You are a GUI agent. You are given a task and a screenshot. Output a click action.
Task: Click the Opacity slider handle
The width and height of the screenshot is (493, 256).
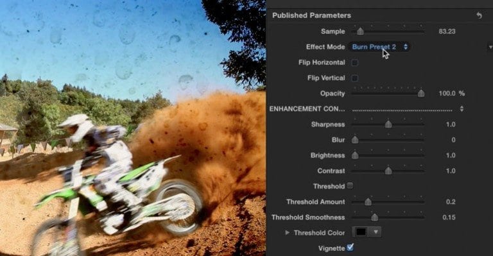[421, 93]
